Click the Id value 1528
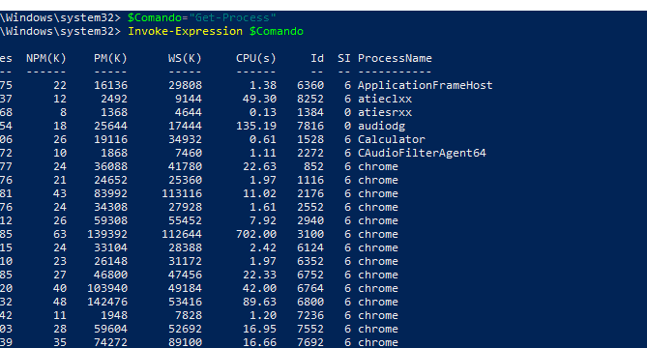This screenshot has width=647, height=348. (310, 139)
